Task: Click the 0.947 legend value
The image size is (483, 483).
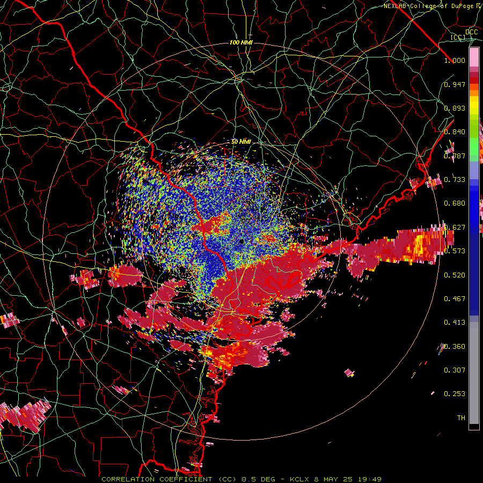Action: pyautogui.click(x=455, y=84)
